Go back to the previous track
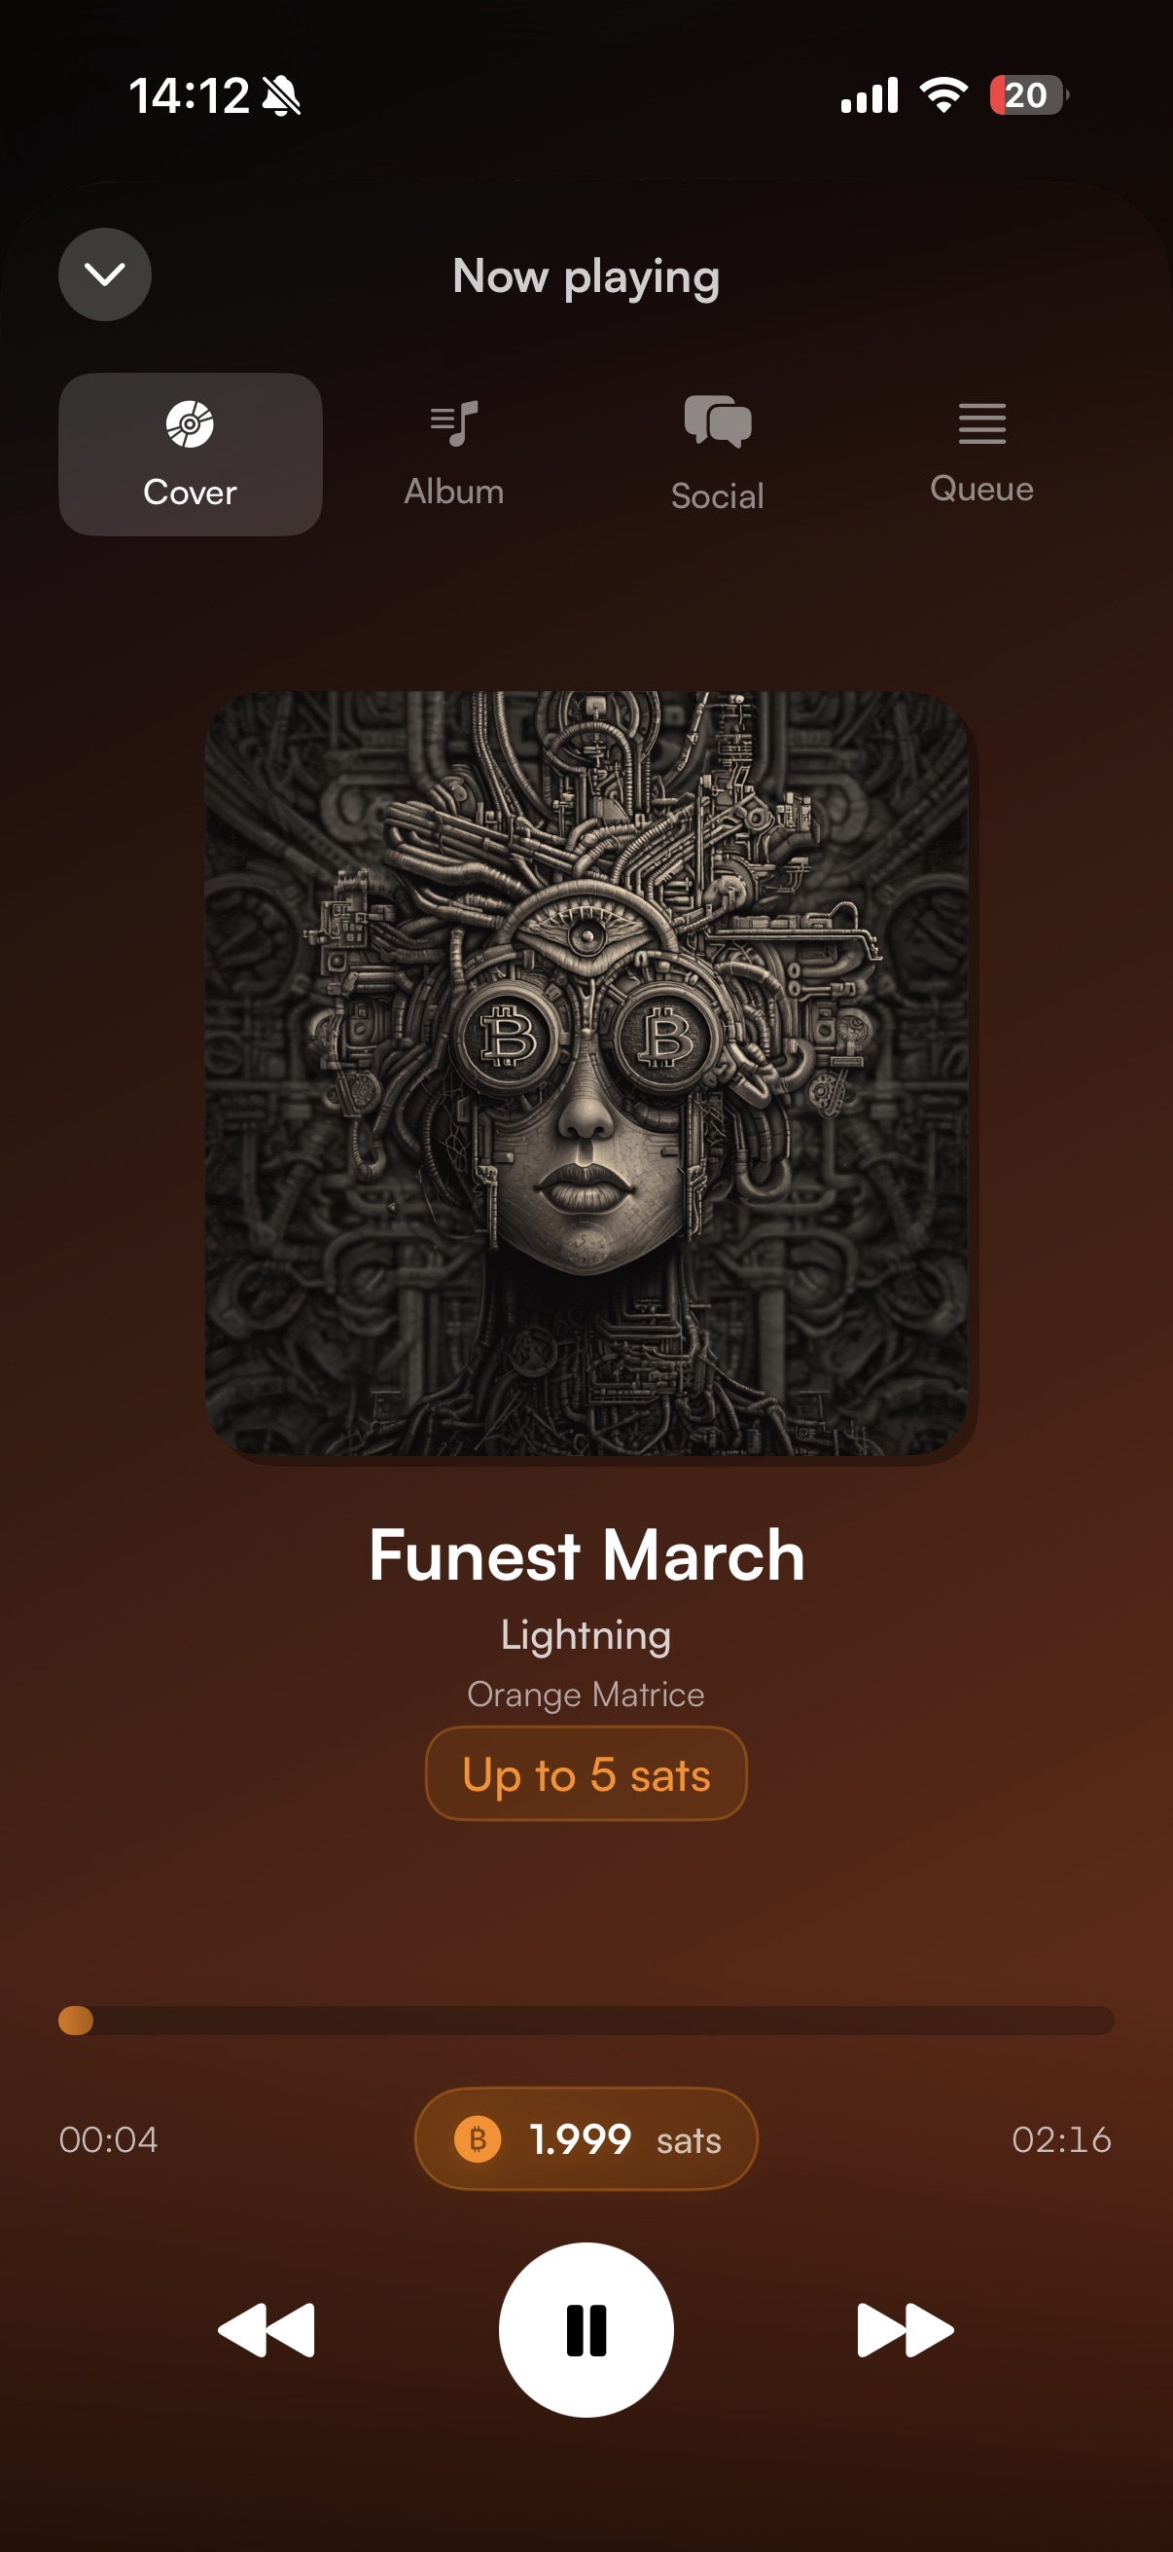Viewport: 1173px width, 2552px height. point(267,2330)
